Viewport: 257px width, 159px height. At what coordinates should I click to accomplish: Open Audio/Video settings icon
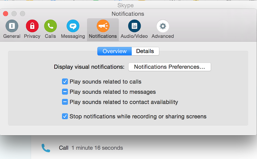point(134,26)
